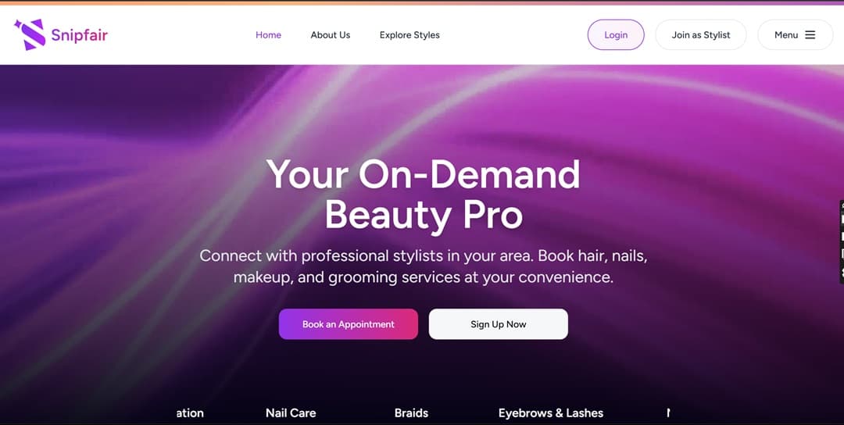Click the cut-off category right of Eyebrows & Lashes

pos(668,412)
